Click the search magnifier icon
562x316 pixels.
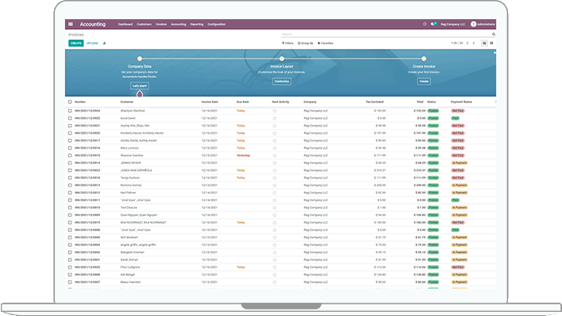click(494, 34)
